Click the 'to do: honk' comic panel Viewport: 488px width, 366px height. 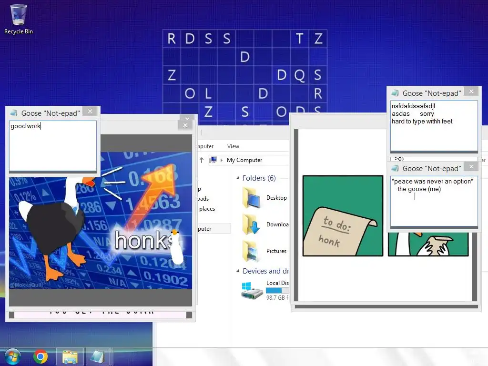click(x=343, y=216)
